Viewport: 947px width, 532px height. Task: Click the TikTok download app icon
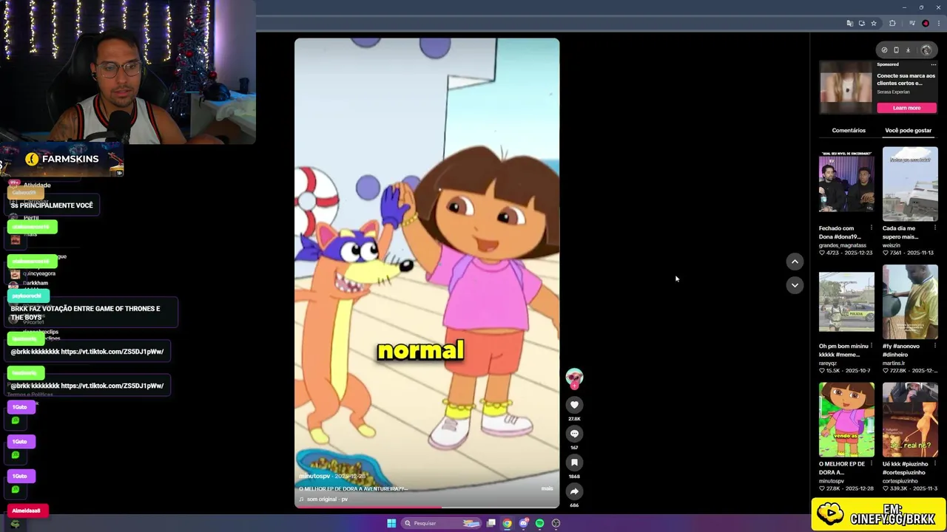[x=909, y=50]
